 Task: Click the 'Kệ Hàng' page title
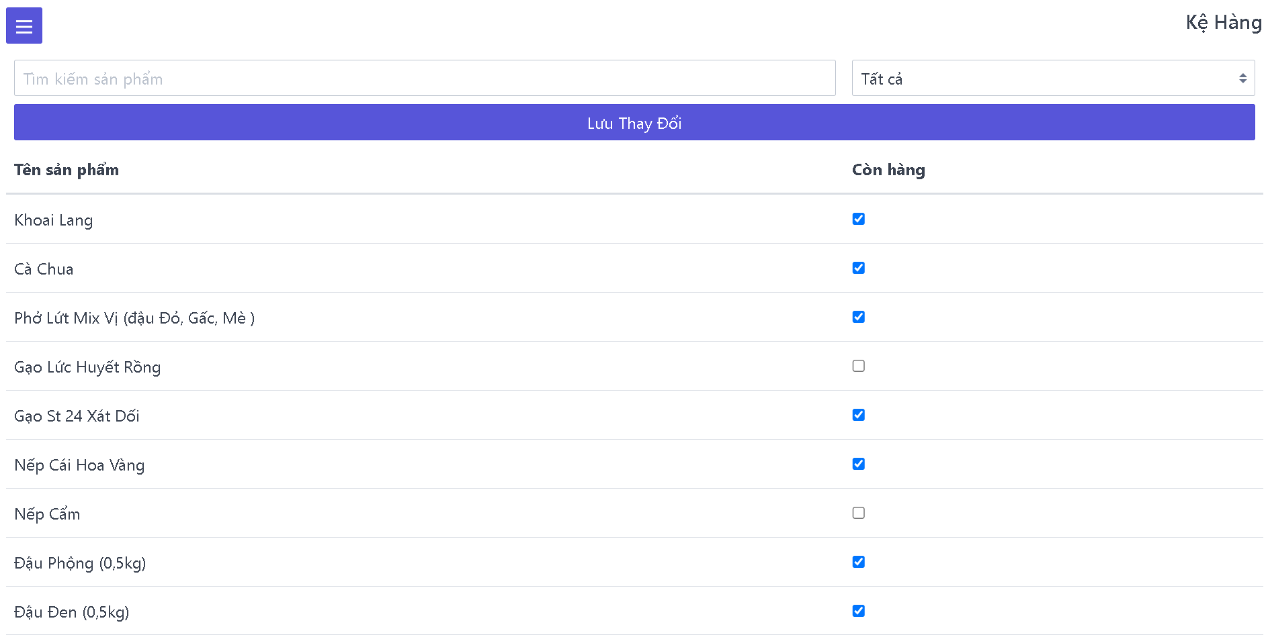tap(1224, 23)
